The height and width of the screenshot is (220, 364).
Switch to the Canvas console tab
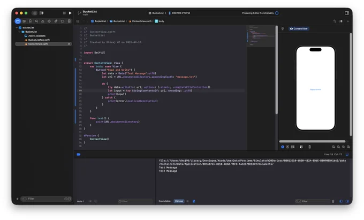[179, 201]
